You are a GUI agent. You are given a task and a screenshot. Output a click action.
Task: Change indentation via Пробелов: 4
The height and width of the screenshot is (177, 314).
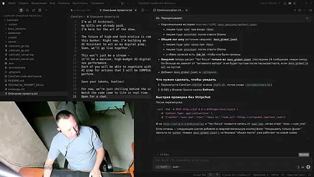pos(261,175)
